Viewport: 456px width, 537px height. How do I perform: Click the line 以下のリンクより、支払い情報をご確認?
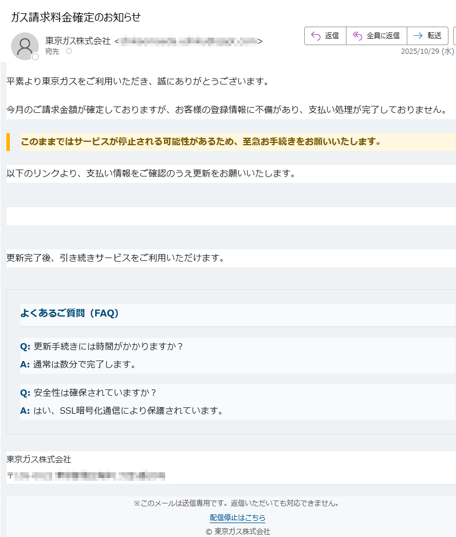click(152, 174)
